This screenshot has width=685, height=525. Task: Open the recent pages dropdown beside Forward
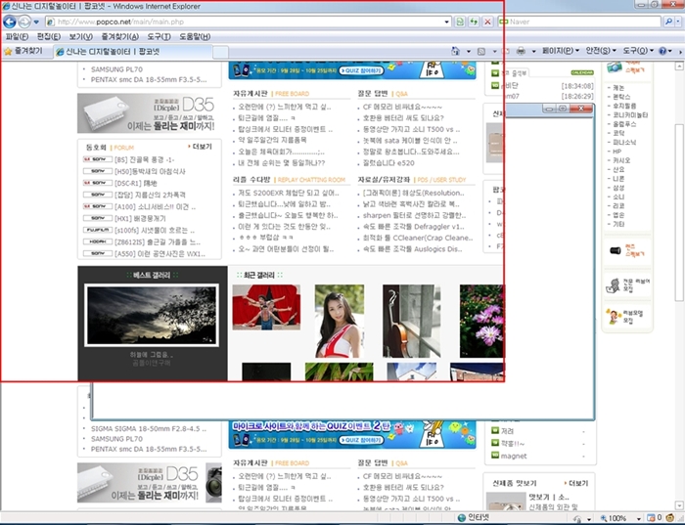37,22
